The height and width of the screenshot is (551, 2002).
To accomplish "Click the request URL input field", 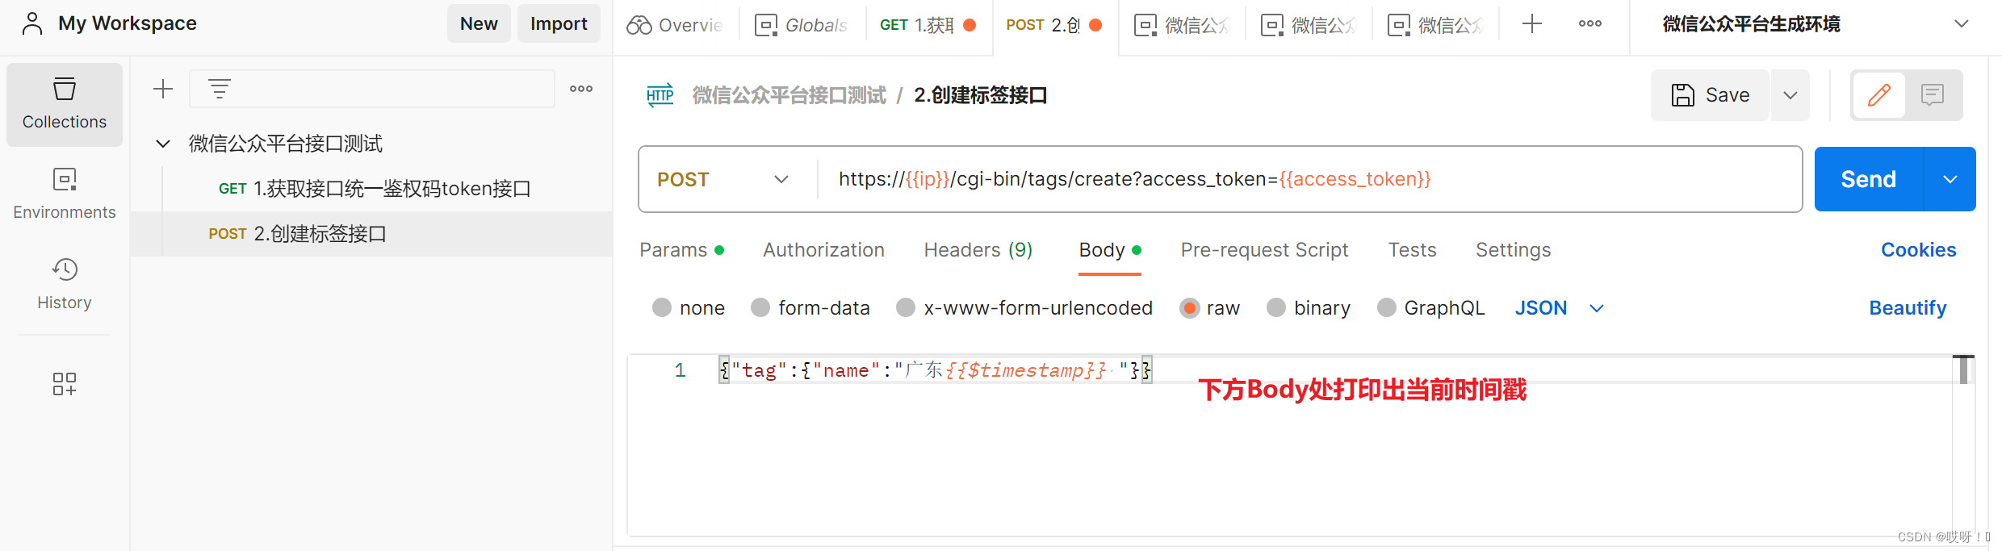I will tap(1309, 179).
